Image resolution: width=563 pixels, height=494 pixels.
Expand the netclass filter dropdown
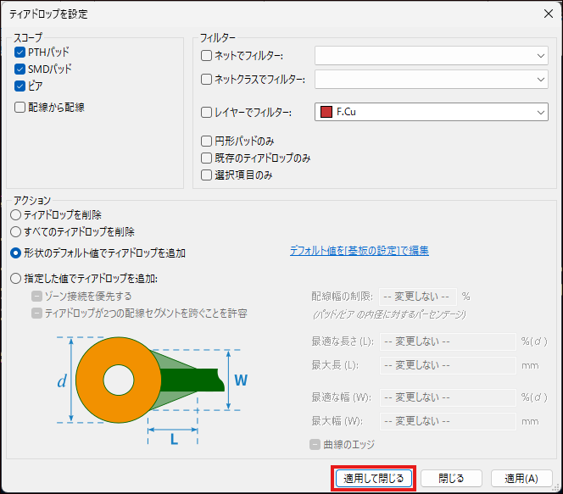coord(432,80)
